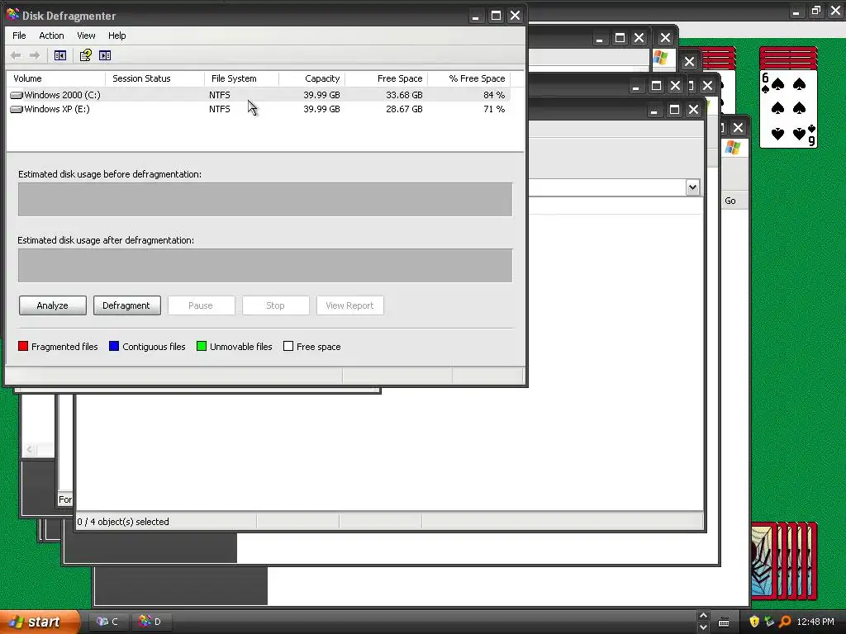
Task: Open the Help menu
Action: coord(116,35)
